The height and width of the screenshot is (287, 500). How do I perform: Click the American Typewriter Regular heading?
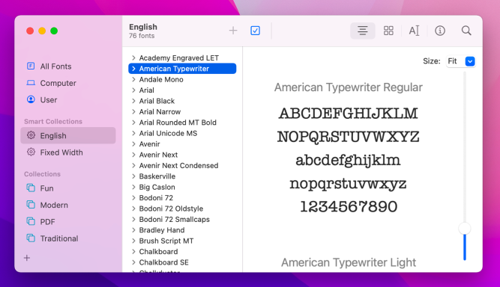349,87
